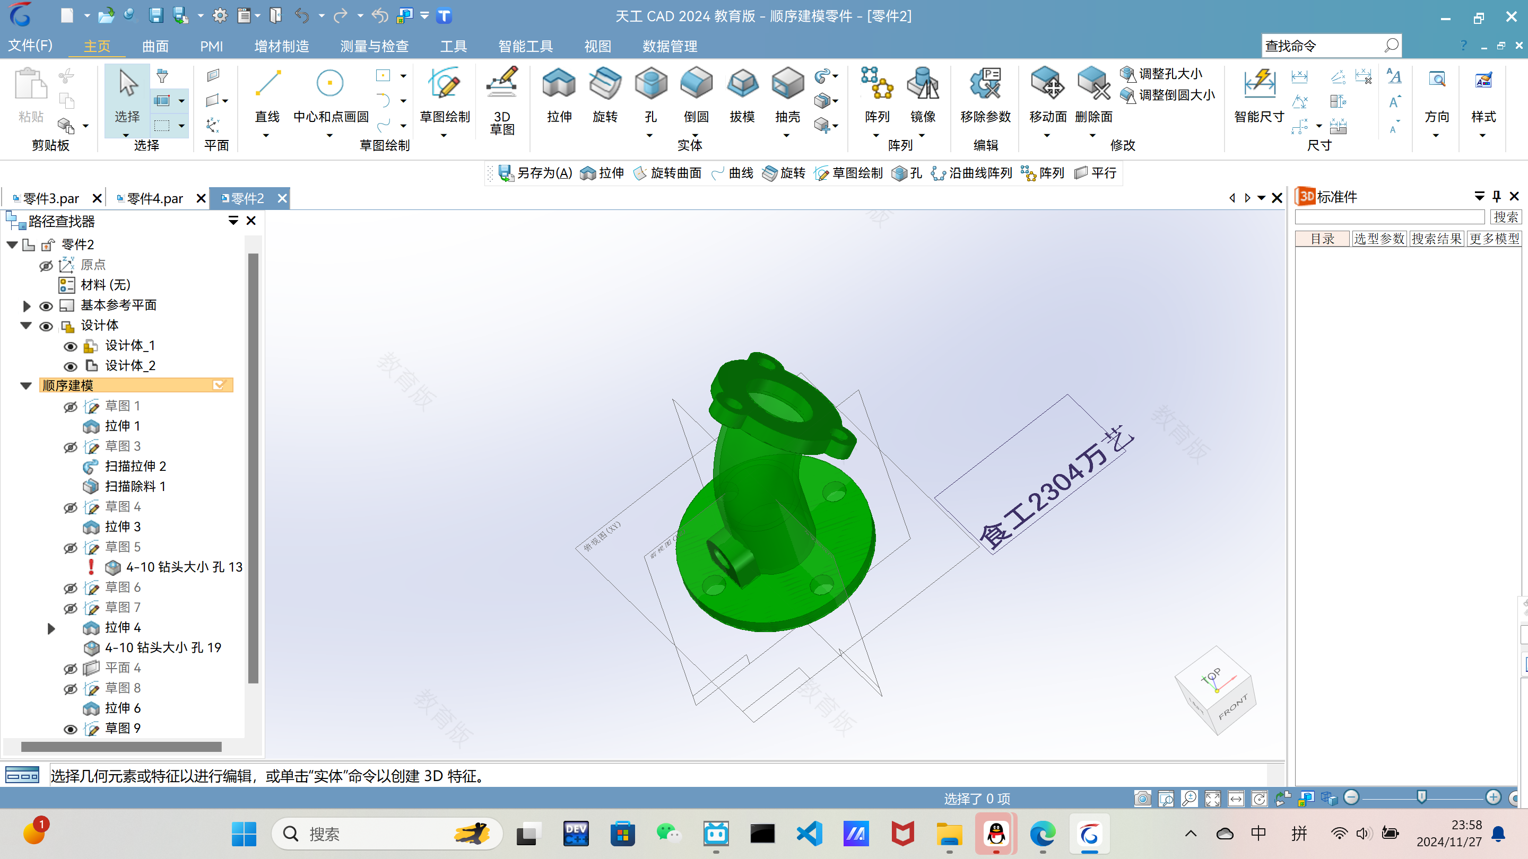
Task: Hide 草图 9 via its eye icon
Action: point(70,729)
